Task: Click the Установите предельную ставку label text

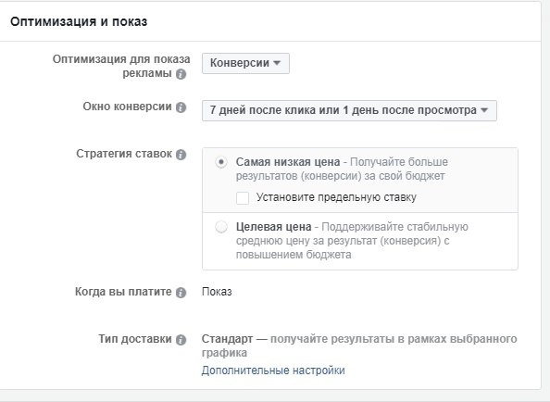Action: point(336,197)
